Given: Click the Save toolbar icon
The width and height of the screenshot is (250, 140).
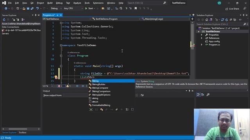Looking at the screenshot, I should click(x=28, y=9).
